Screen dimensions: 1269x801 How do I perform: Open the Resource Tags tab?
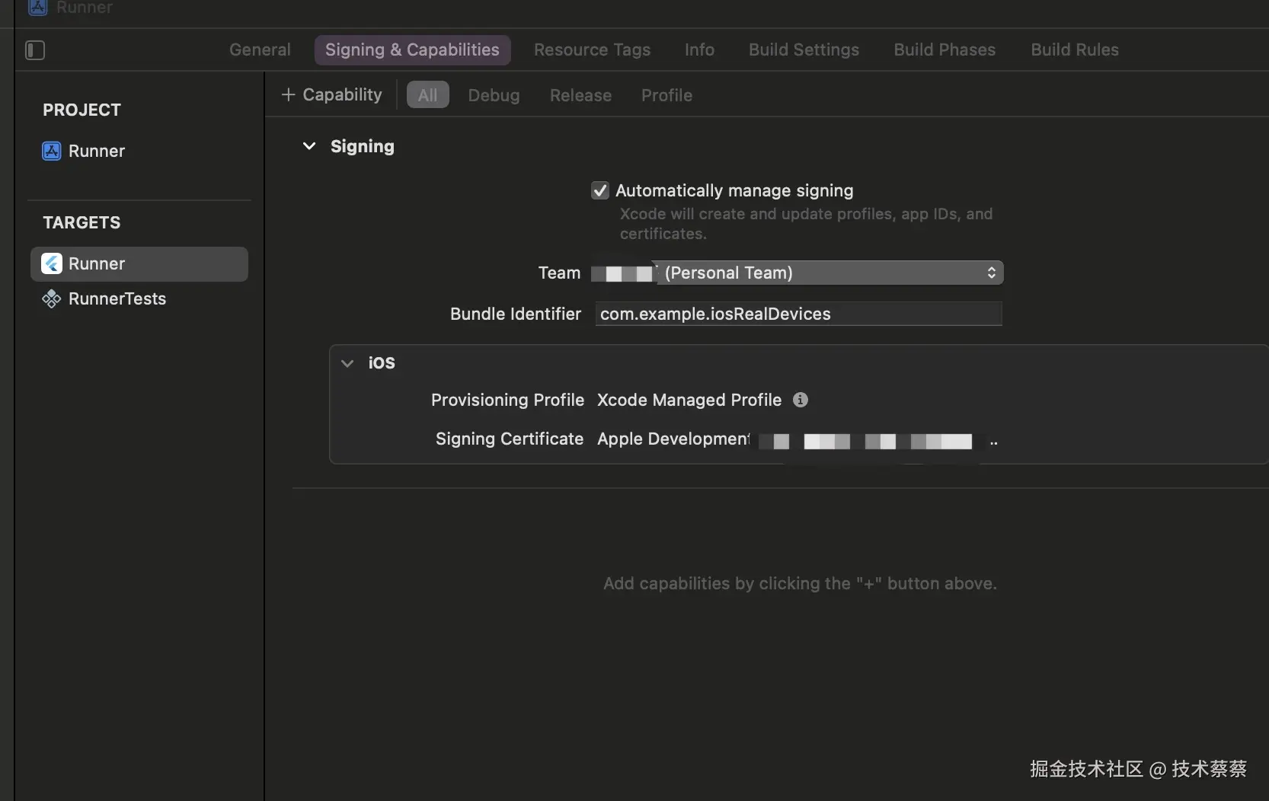tap(592, 50)
